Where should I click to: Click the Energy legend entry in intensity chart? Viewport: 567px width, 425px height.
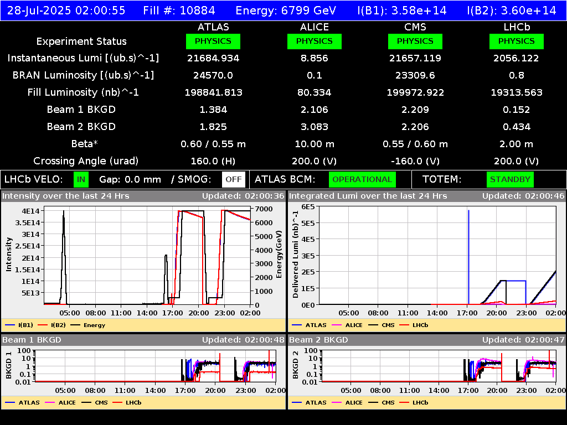88,325
